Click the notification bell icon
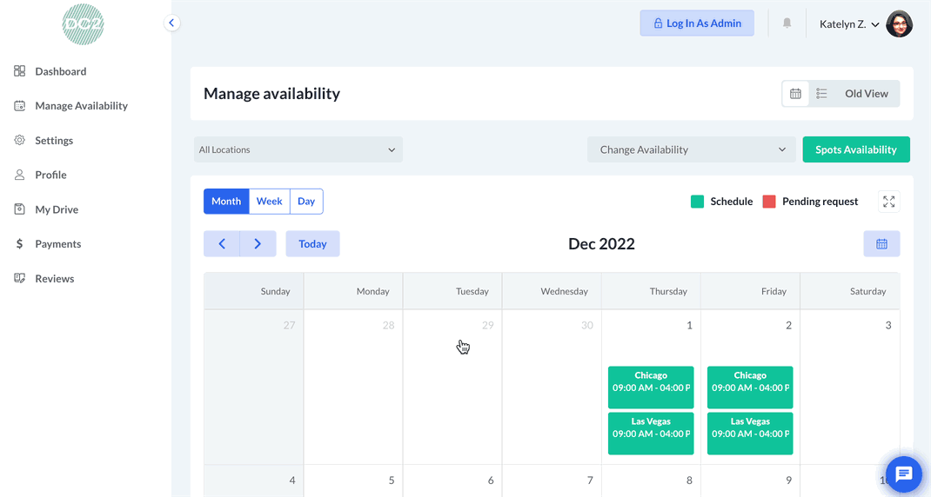 click(787, 23)
